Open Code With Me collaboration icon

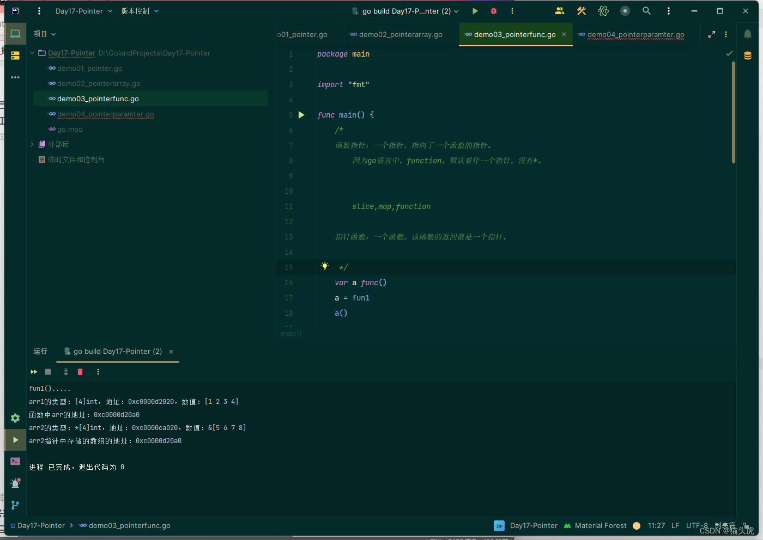click(x=560, y=11)
